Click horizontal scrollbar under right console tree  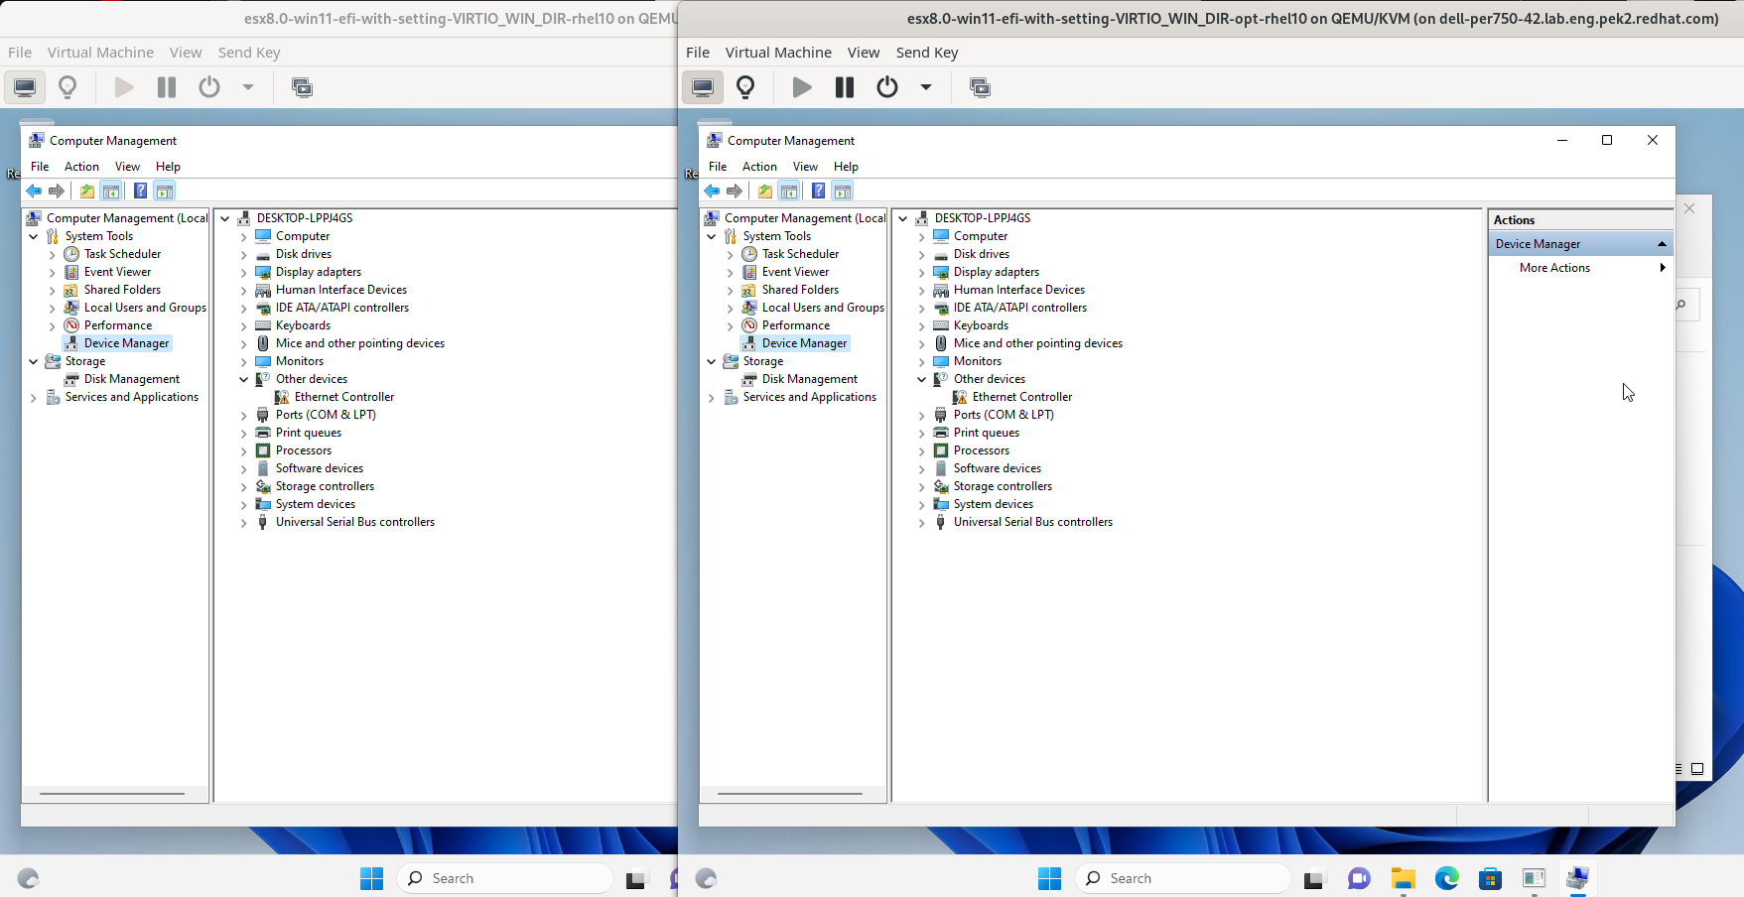790,794
